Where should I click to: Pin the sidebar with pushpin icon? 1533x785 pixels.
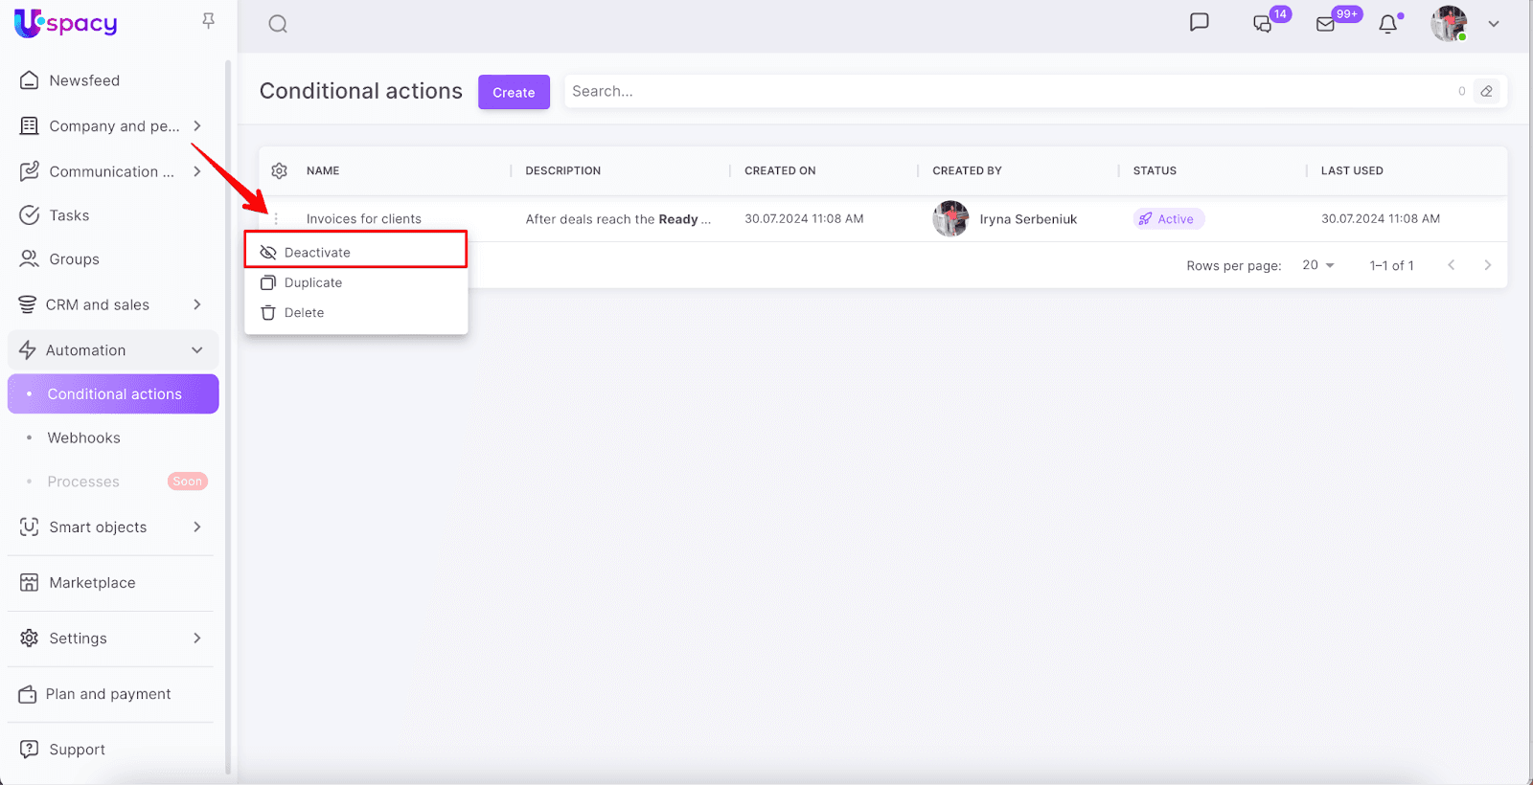pyautogui.click(x=208, y=21)
